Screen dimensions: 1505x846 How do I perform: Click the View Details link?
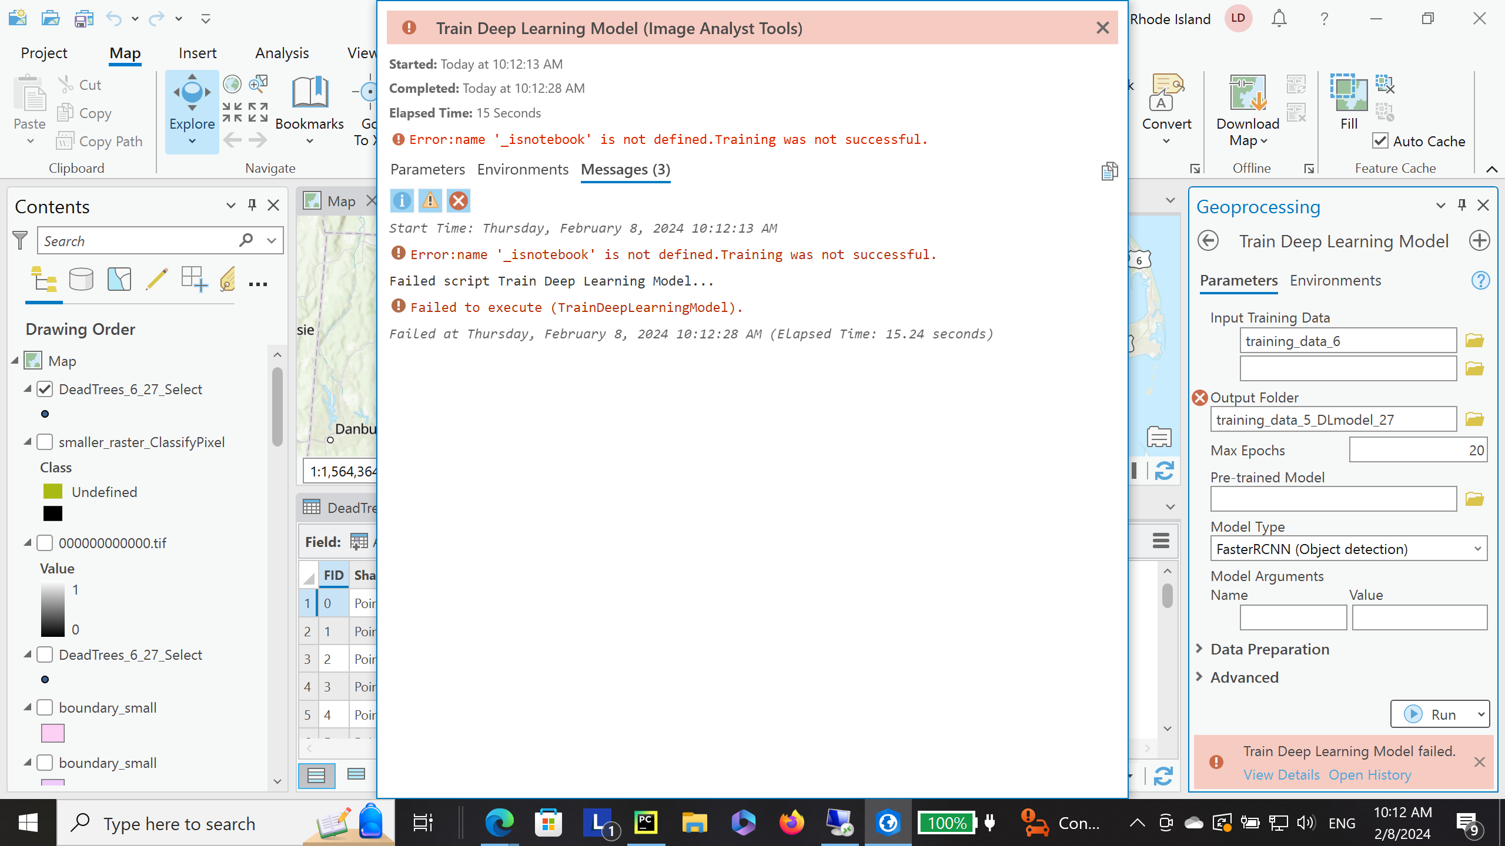(x=1281, y=775)
